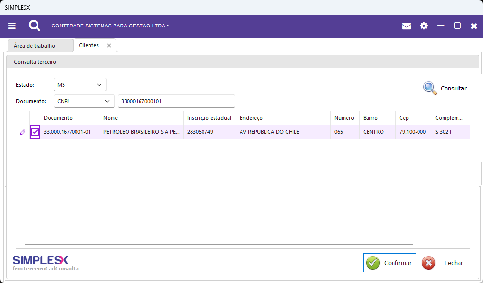Click the Inscrição estadual column header
483x283 pixels.
click(x=209, y=118)
